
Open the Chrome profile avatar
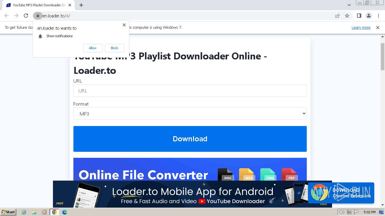tap(369, 16)
